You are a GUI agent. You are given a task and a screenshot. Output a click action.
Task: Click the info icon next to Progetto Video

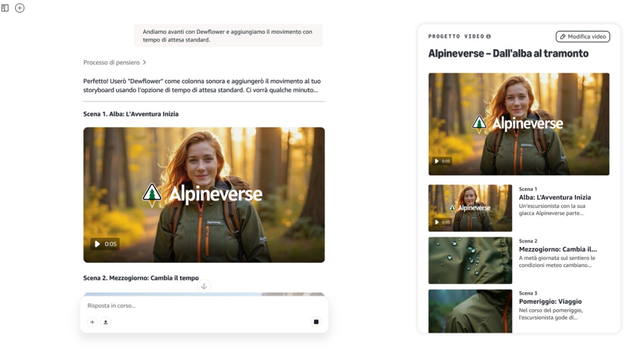[488, 37]
